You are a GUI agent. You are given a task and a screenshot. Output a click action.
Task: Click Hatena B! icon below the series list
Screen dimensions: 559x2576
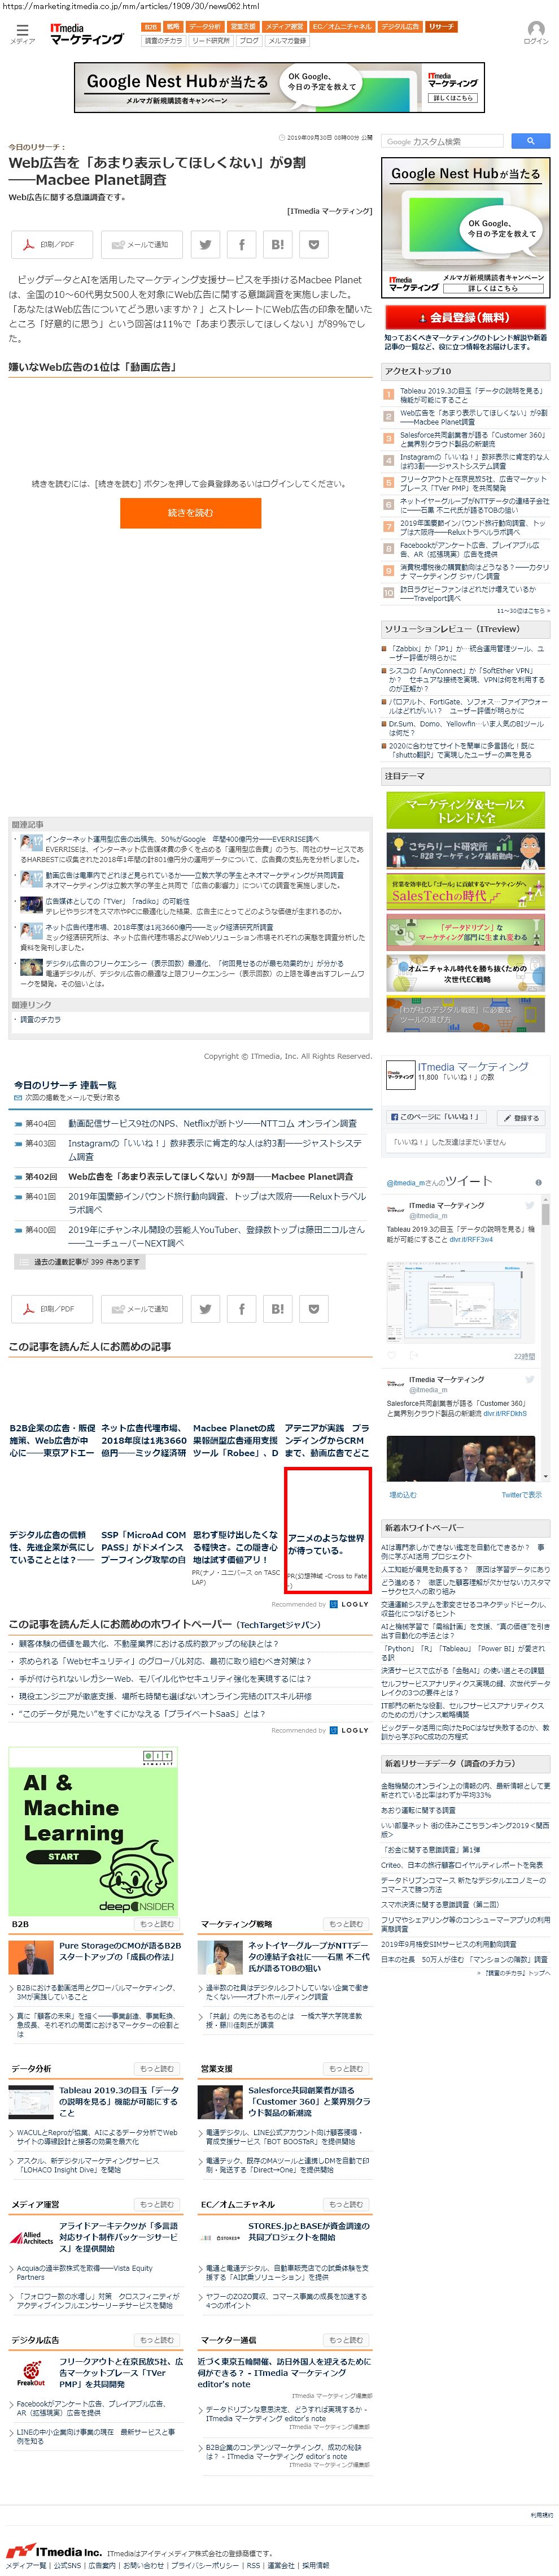click(x=277, y=1308)
